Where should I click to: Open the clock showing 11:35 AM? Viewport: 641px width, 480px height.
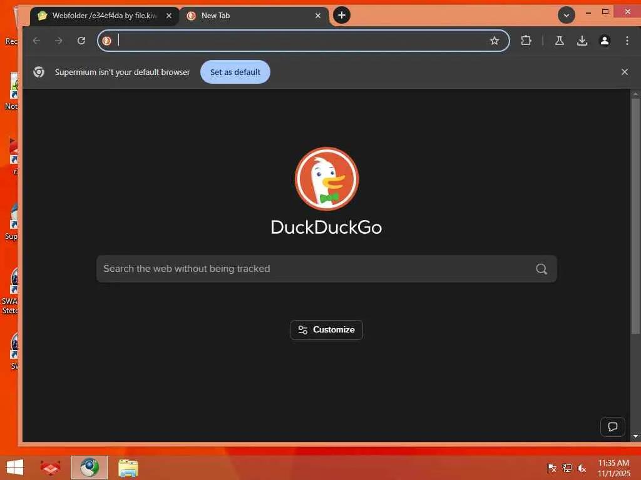[x=613, y=467]
